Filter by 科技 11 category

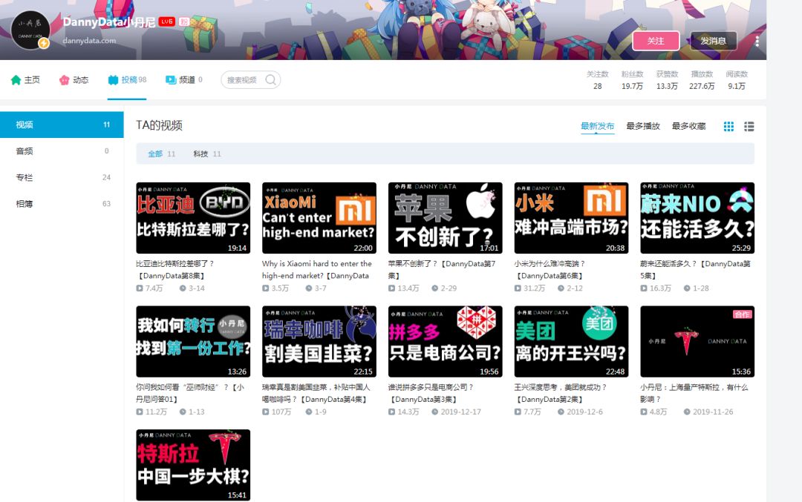(x=207, y=153)
